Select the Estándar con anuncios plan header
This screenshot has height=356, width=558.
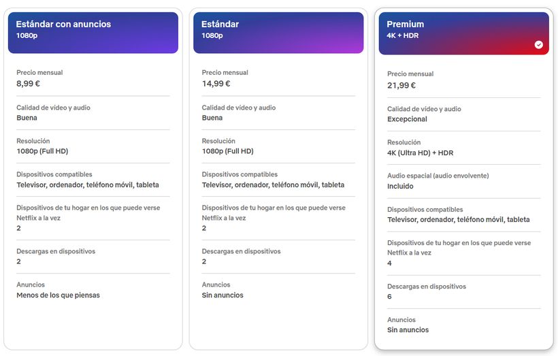pyautogui.click(x=93, y=33)
